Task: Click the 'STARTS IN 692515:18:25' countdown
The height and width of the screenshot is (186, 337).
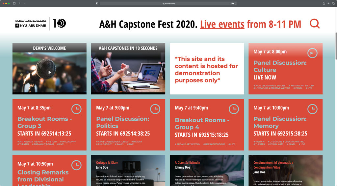Action: pos(202,135)
